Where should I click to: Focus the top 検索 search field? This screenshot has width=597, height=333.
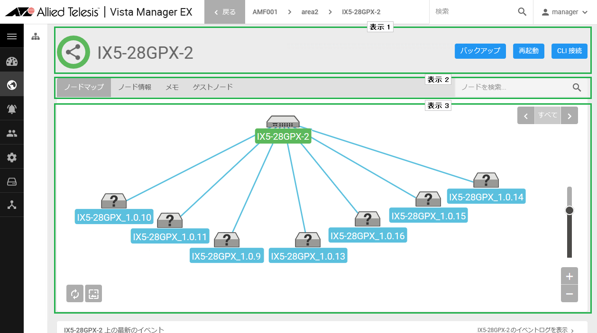(x=473, y=12)
